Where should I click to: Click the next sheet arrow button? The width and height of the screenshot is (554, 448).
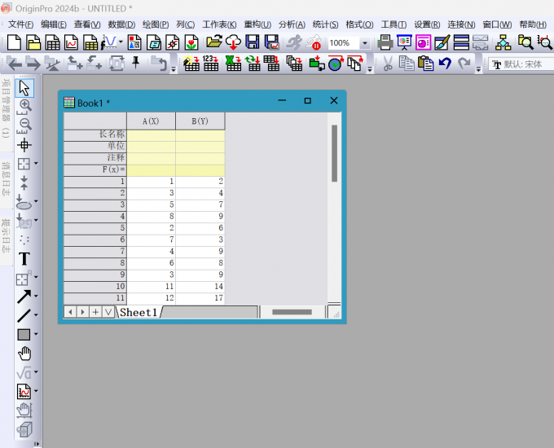[x=82, y=312]
